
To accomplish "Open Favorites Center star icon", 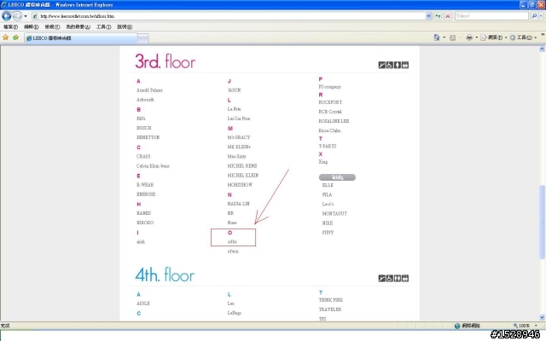I will tap(6, 38).
